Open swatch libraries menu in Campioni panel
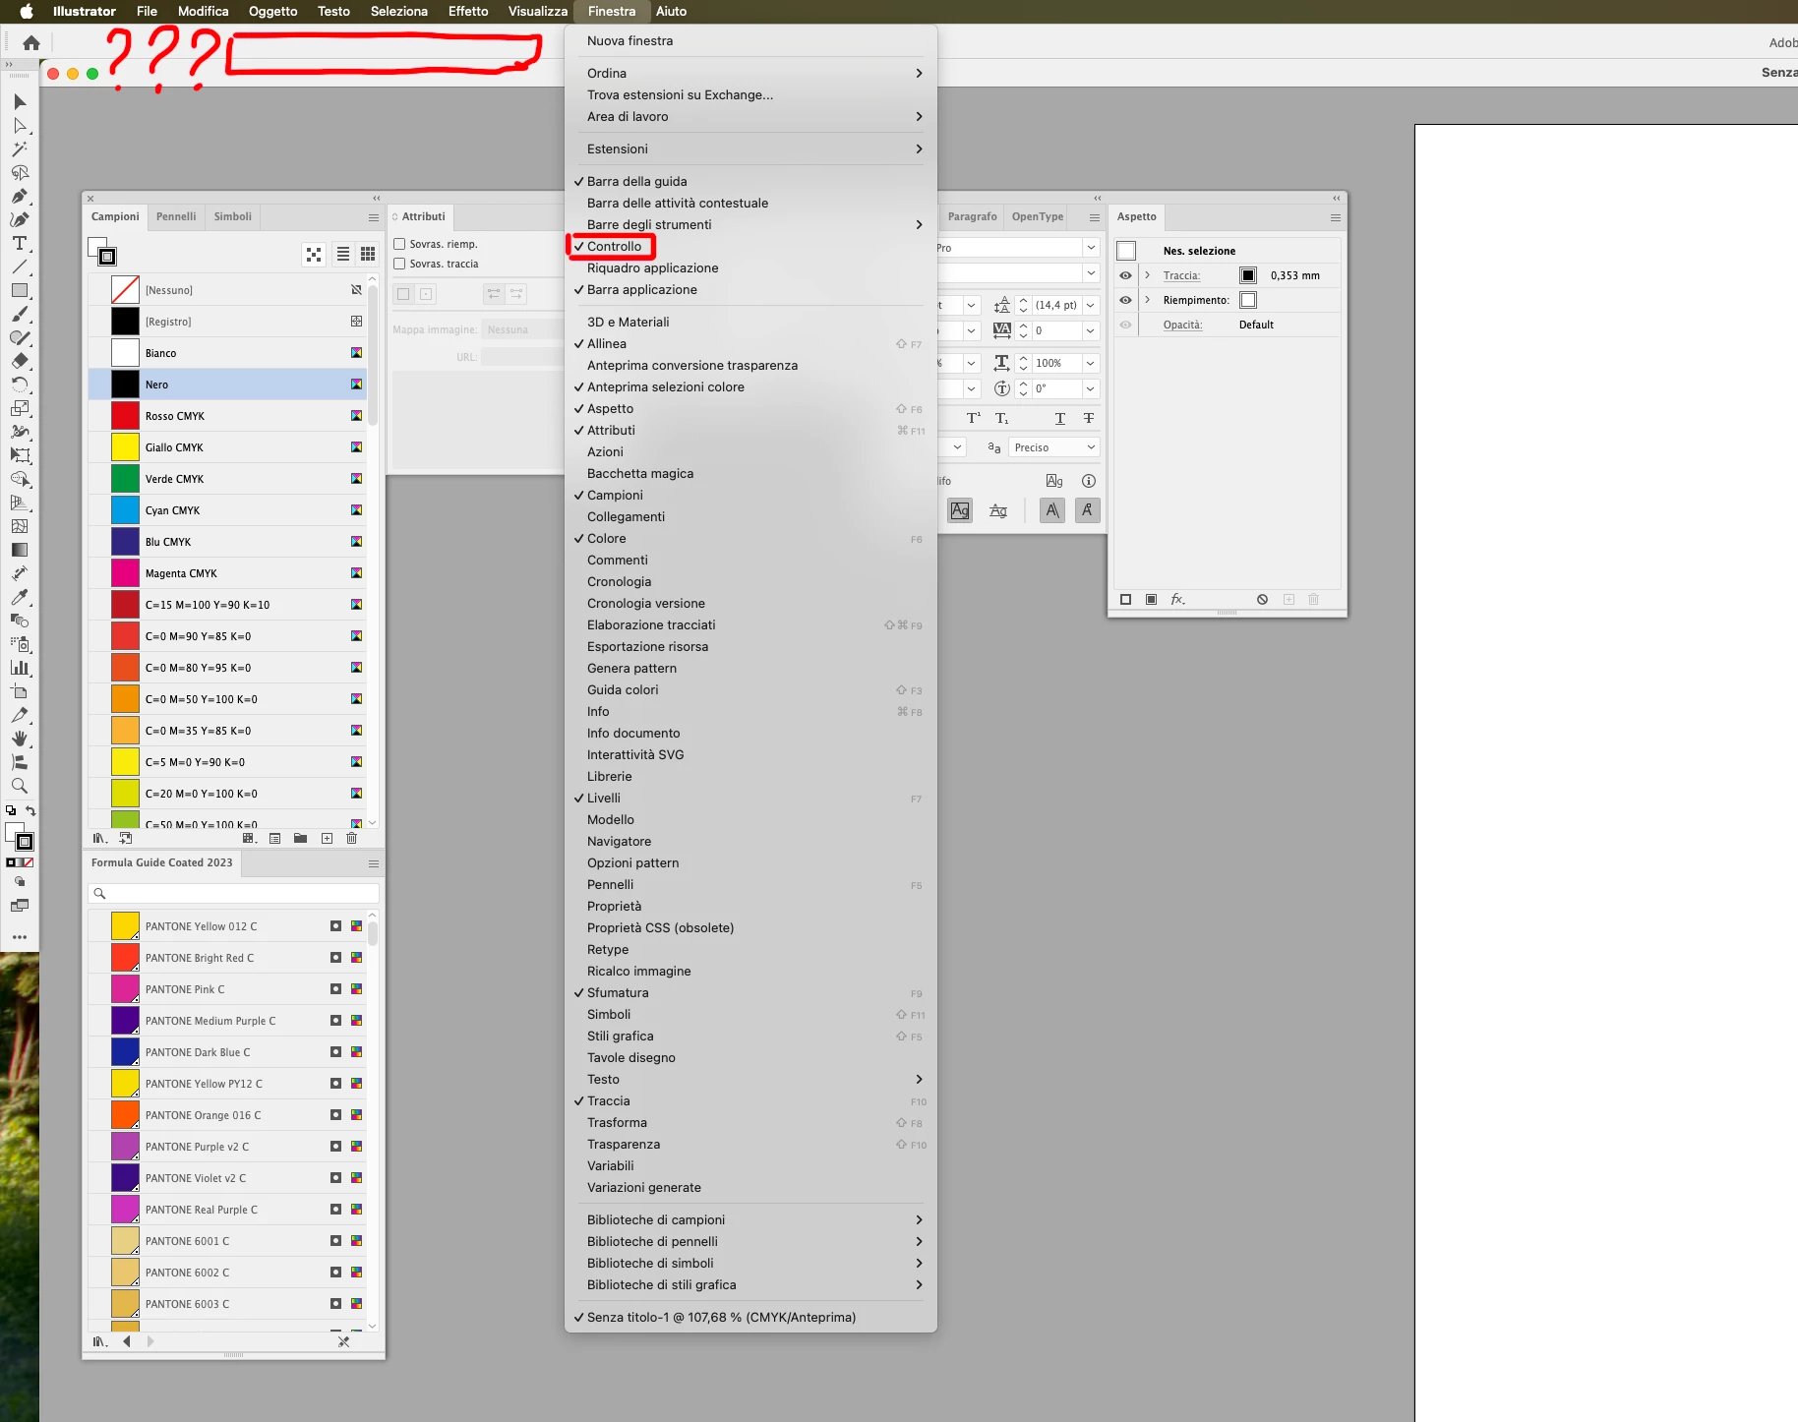This screenshot has height=1422, width=1798. pos(99,839)
